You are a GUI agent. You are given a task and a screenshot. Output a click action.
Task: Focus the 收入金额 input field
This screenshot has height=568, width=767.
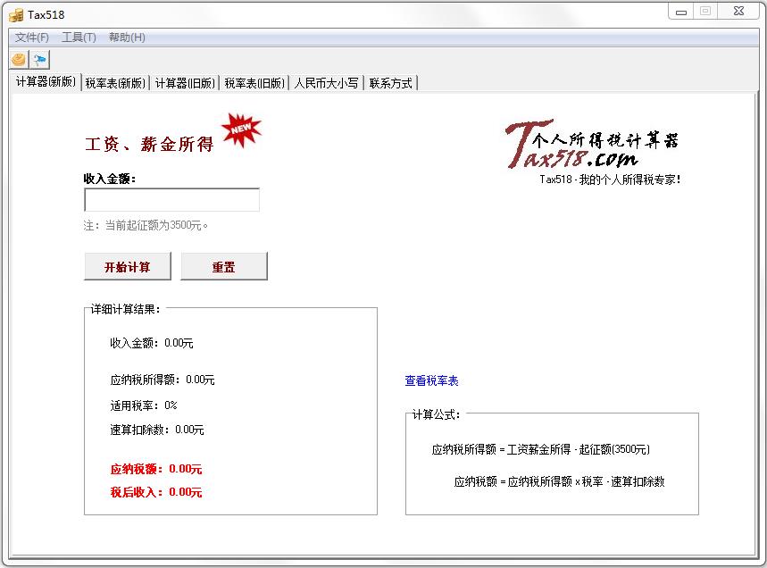pyautogui.click(x=171, y=200)
